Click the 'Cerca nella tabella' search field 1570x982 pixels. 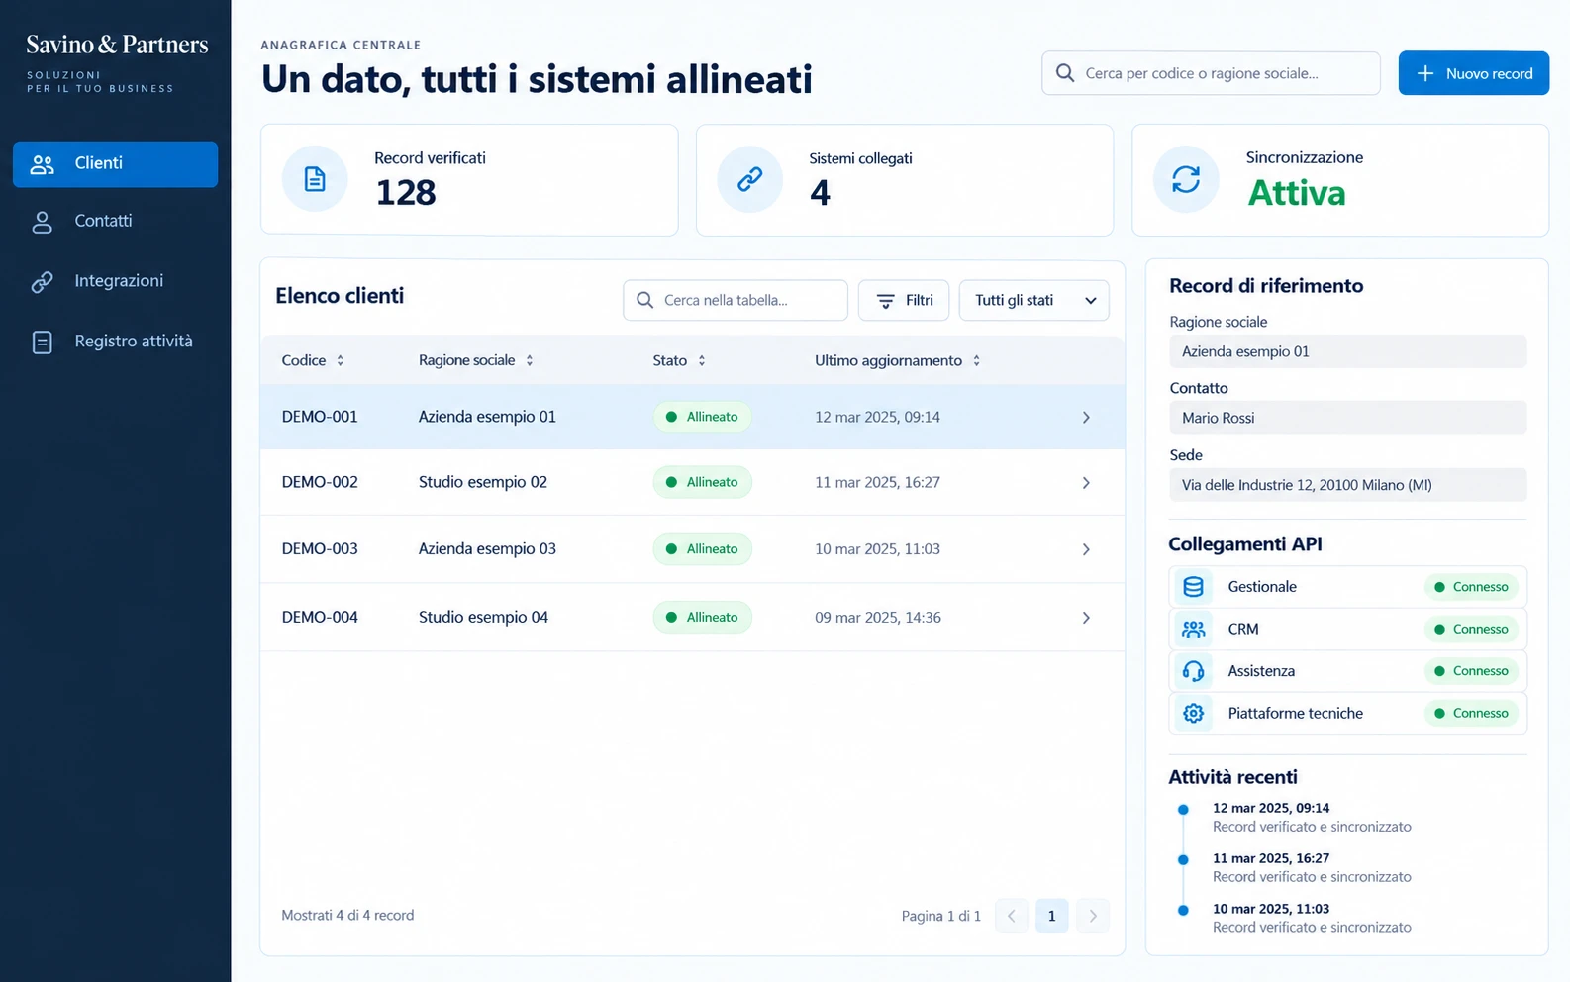click(736, 300)
